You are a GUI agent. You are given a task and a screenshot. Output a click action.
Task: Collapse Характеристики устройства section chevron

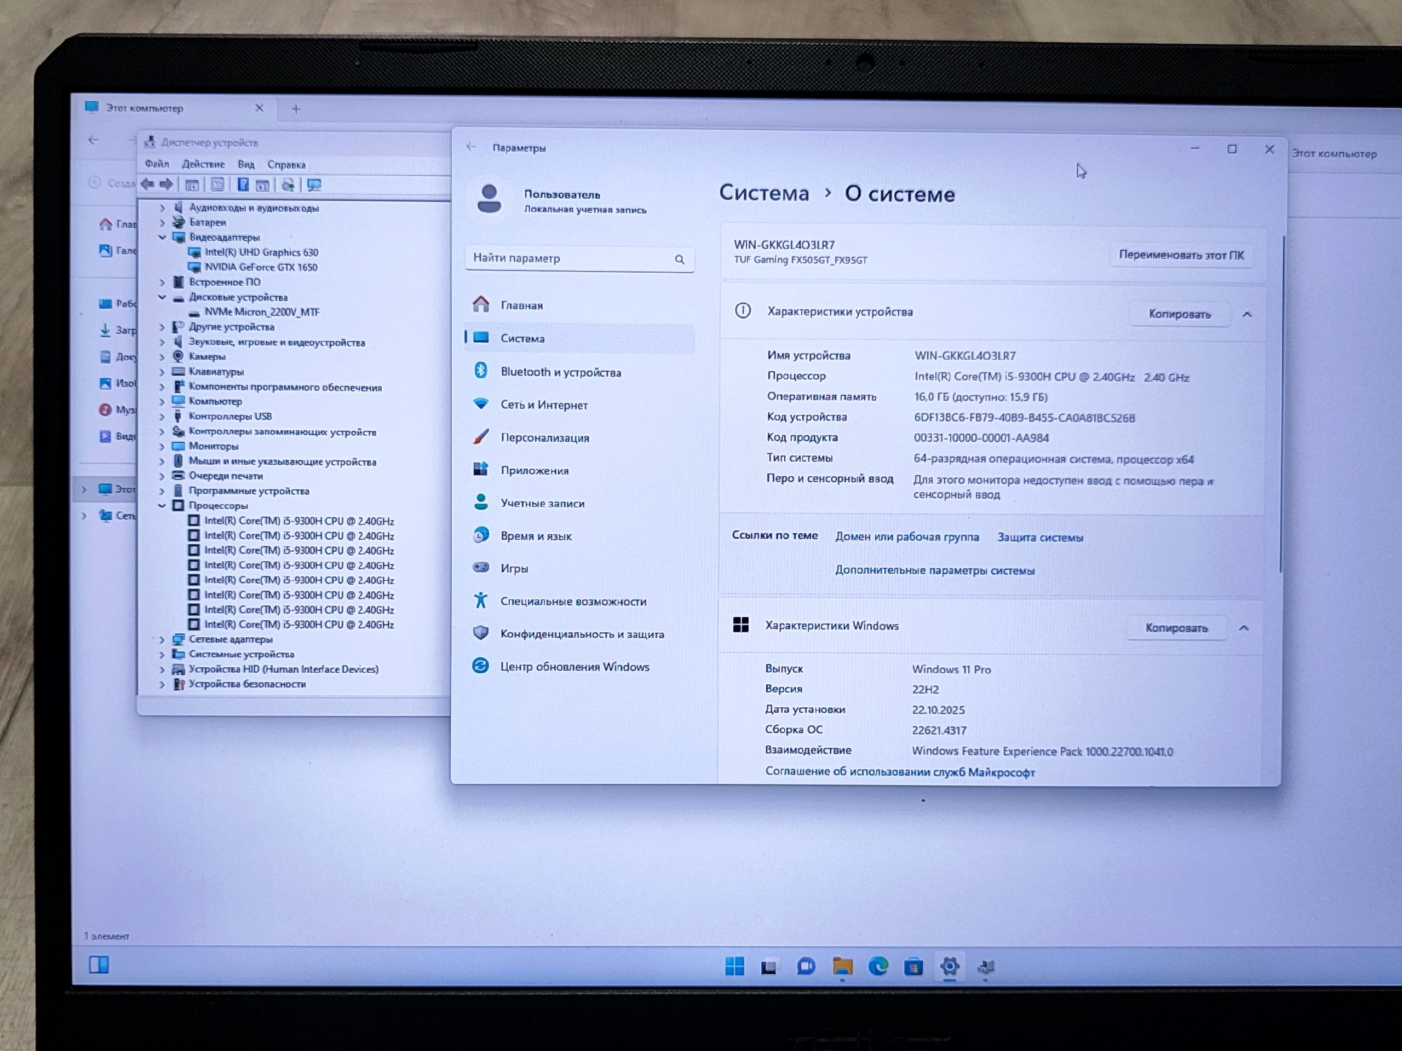[x=1246, y=314]
